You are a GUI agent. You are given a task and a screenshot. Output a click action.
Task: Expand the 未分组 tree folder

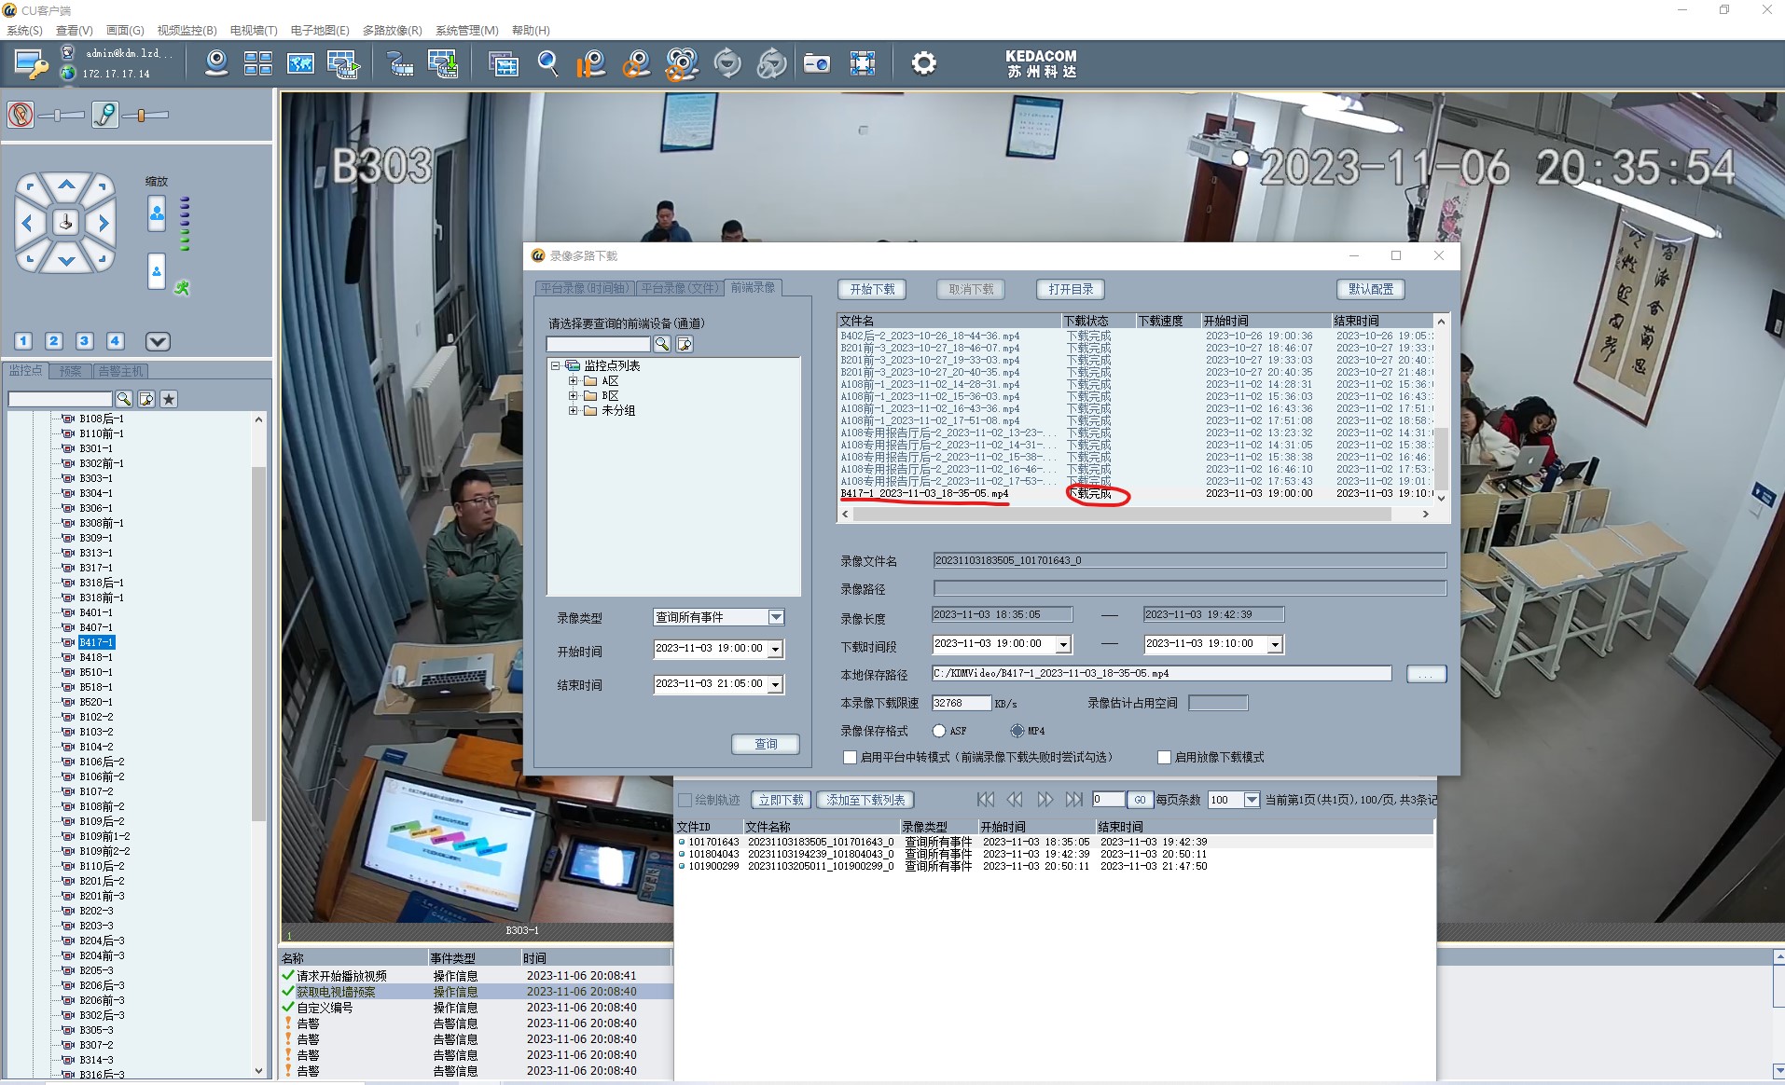point(573,411)
